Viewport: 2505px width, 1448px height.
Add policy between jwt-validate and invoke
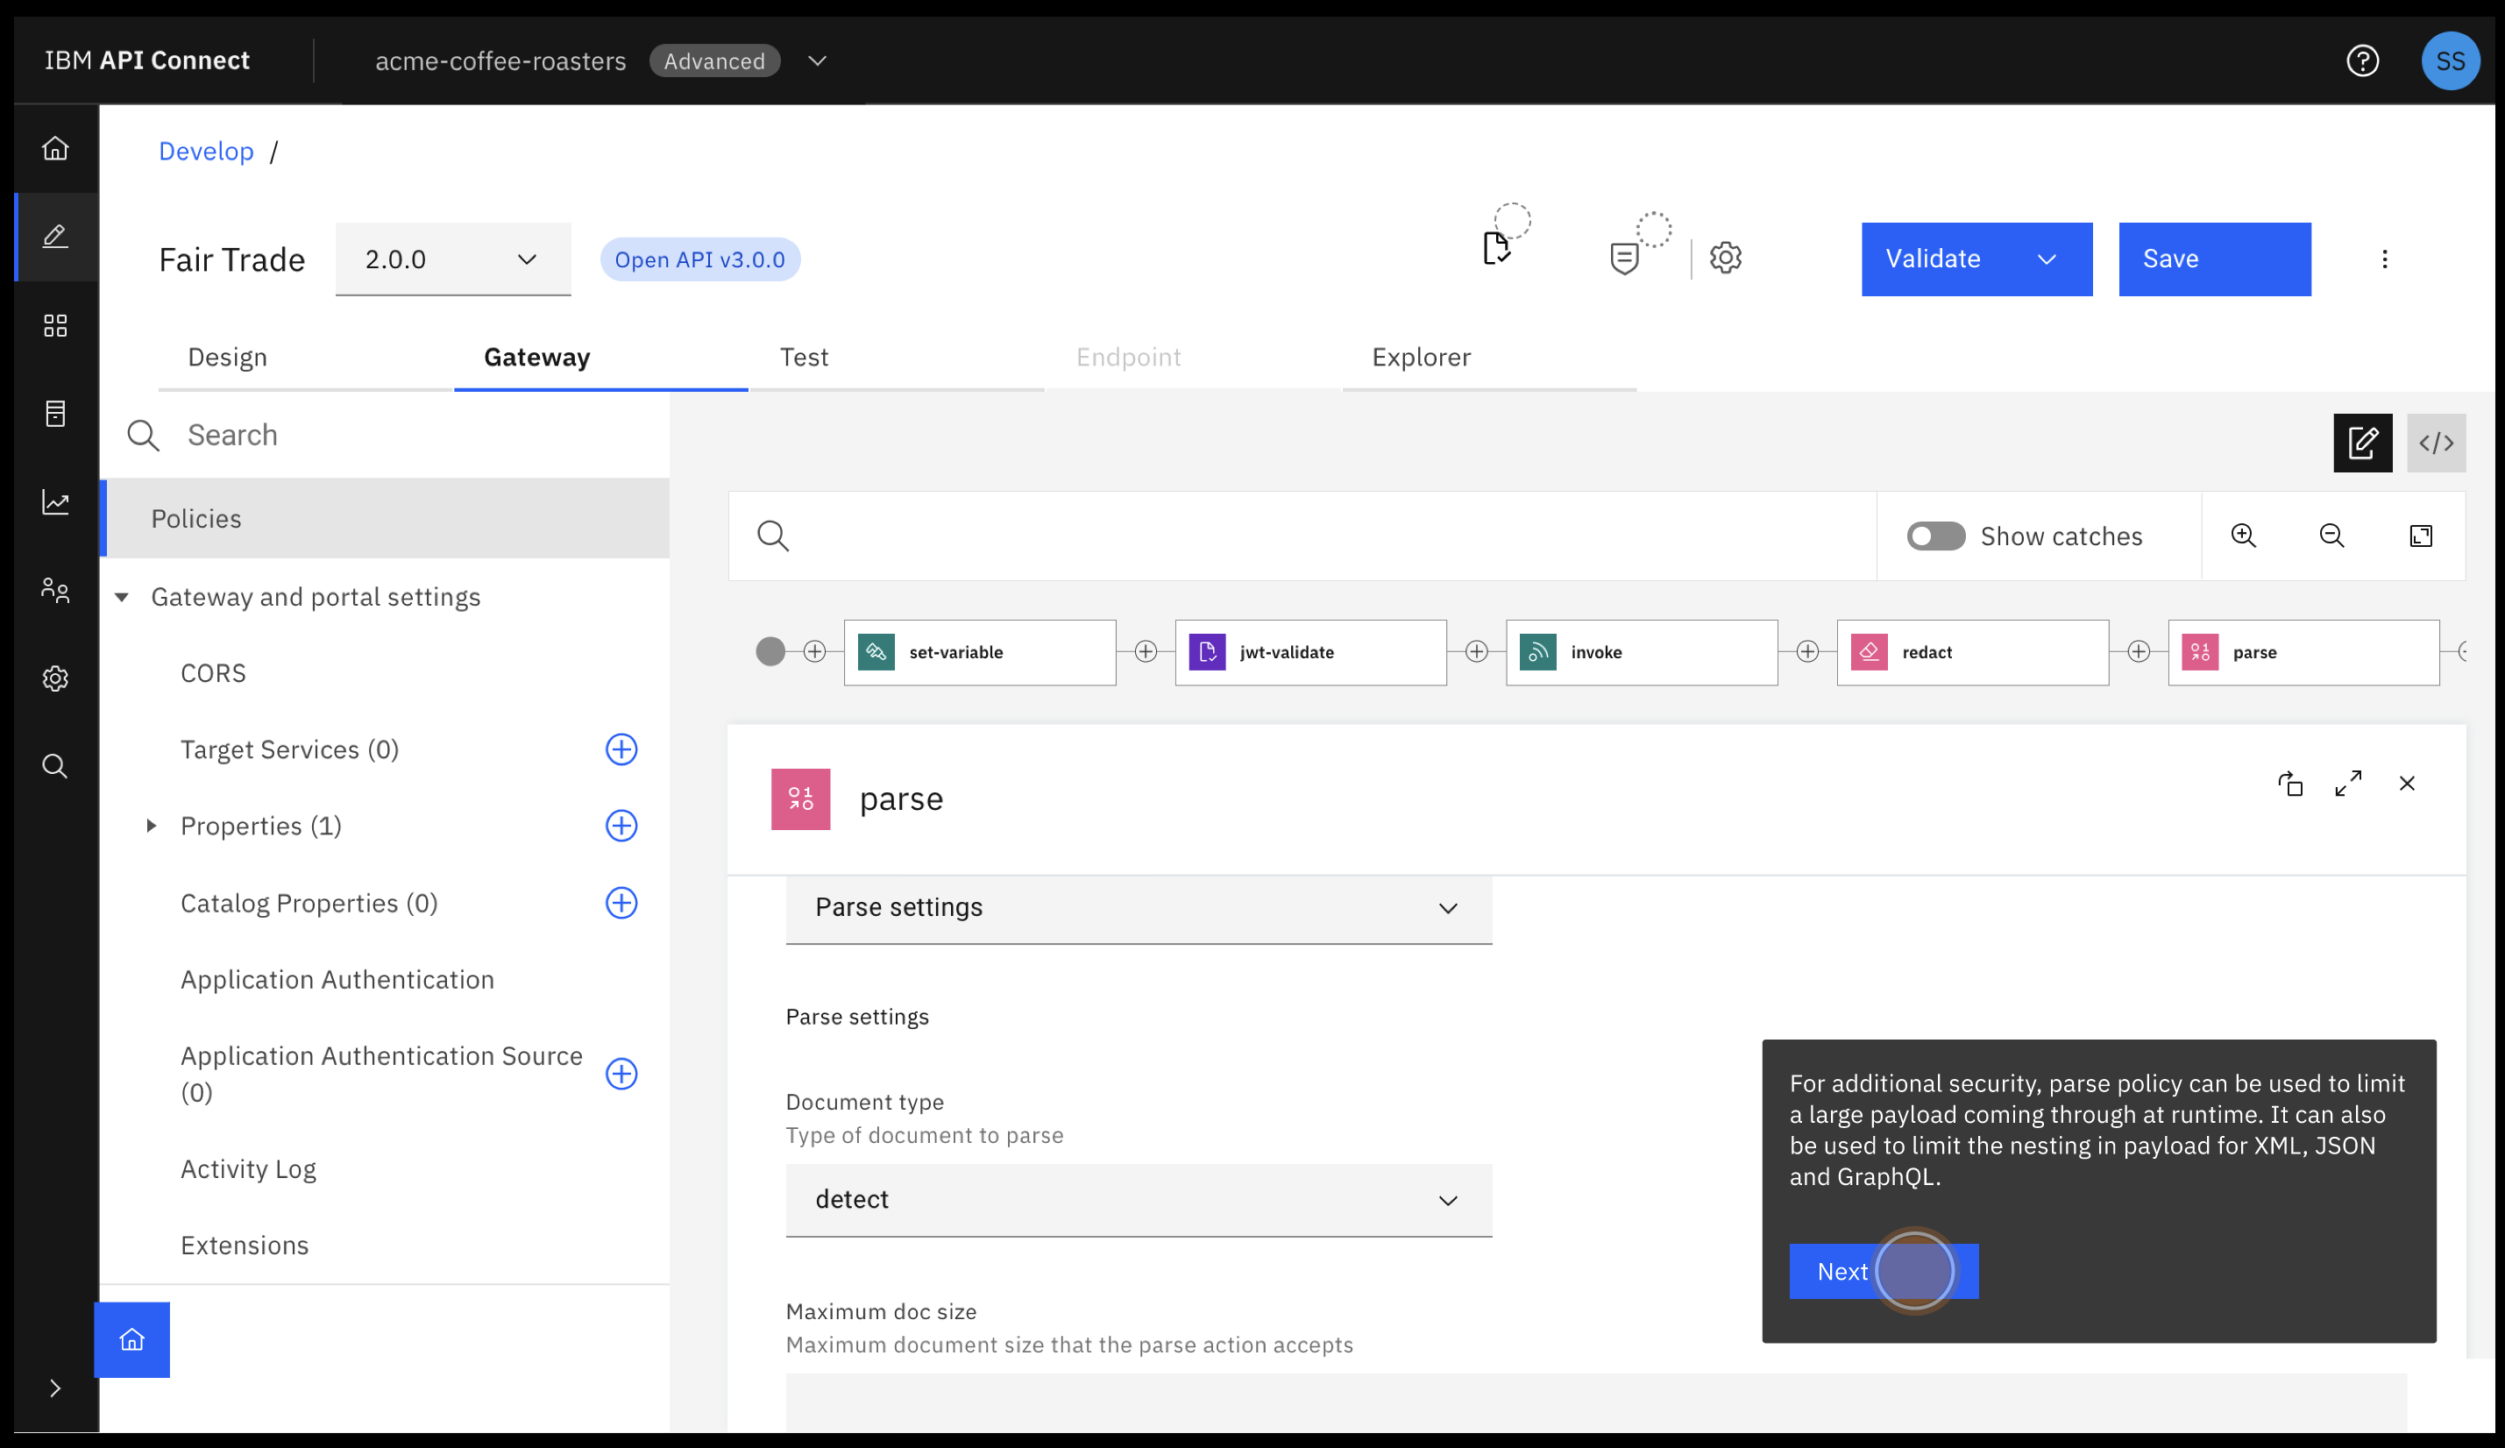[1476, 652]
